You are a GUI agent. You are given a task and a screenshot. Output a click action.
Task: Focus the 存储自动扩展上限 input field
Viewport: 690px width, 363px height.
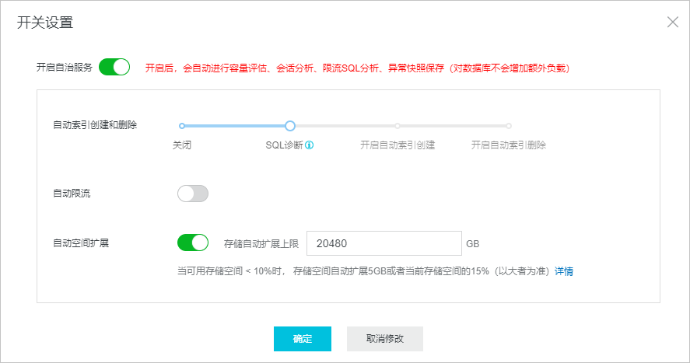[x=384, y=243]
